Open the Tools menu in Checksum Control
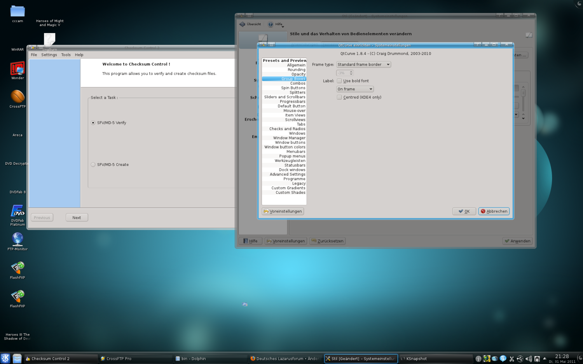Image resolution: width=583 pixels, height=364 pixels. (x=66, y=55)
